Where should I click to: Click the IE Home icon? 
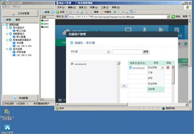[x=86, y=12]
